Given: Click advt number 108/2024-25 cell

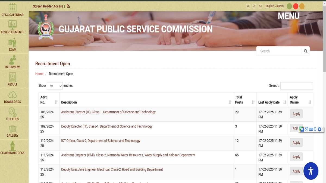Looking at the screenshot, I should tap(49, 114).
